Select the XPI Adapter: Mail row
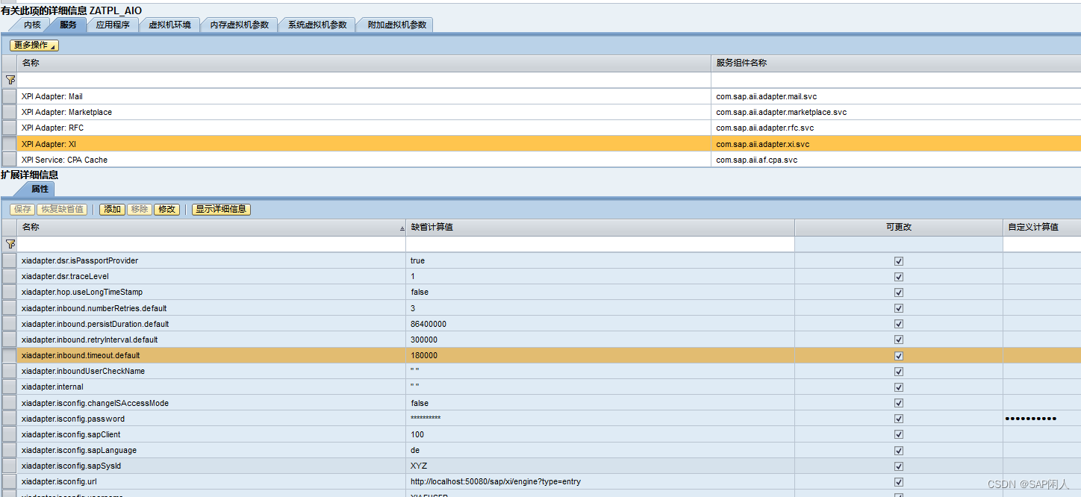The image size is (1081, 497). (540, 96)
